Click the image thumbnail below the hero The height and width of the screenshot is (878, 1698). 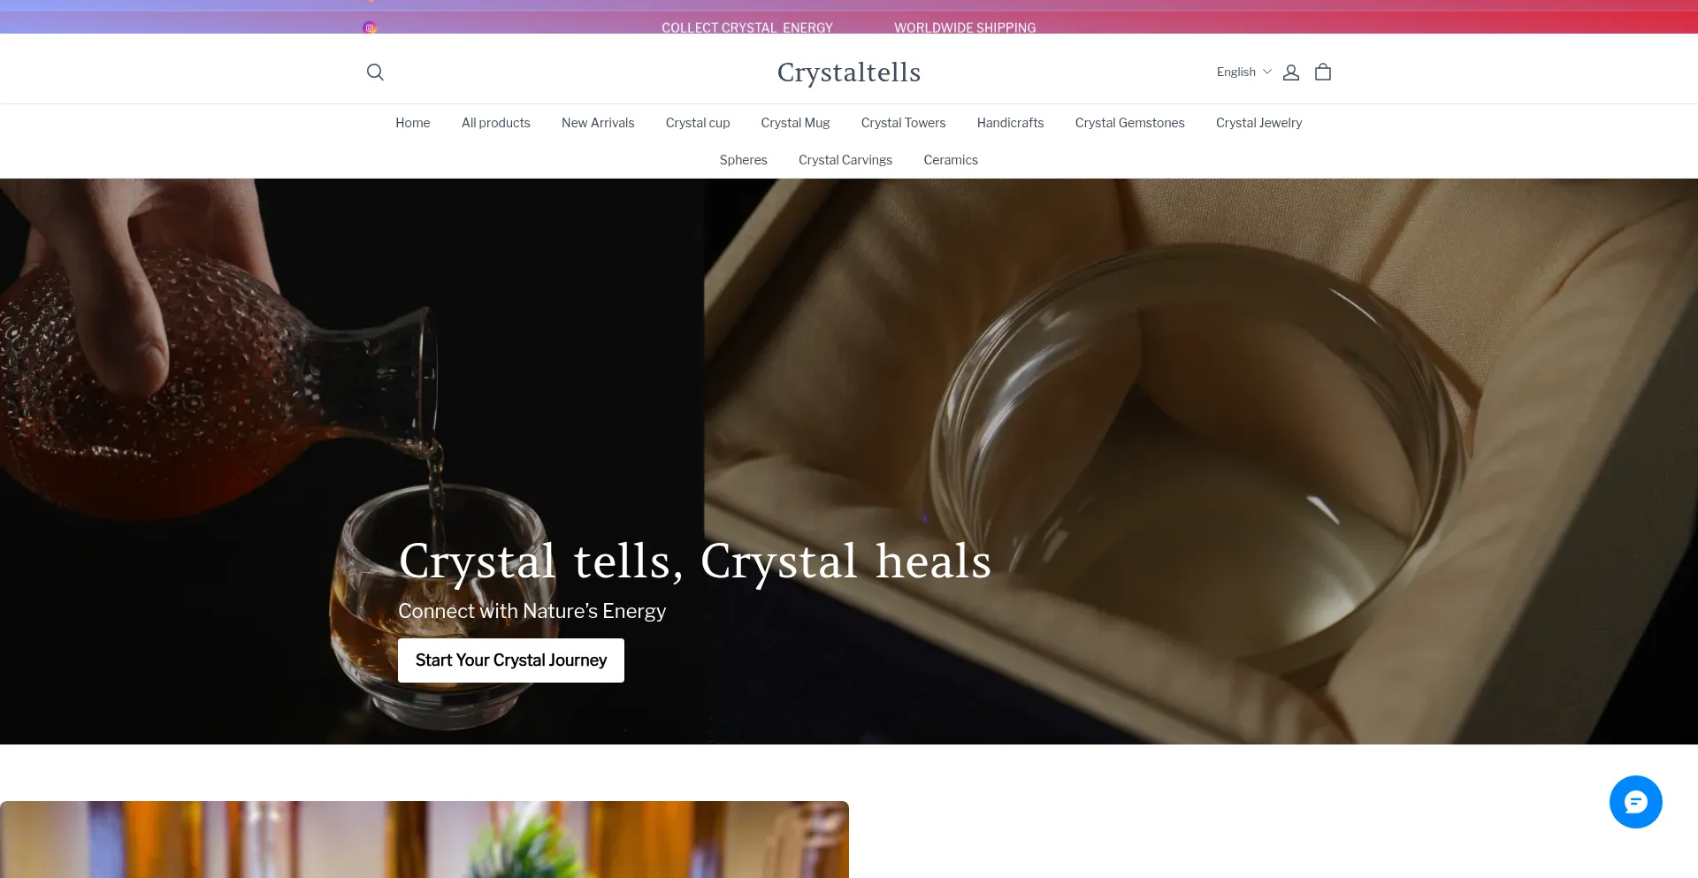coord(424,839)
